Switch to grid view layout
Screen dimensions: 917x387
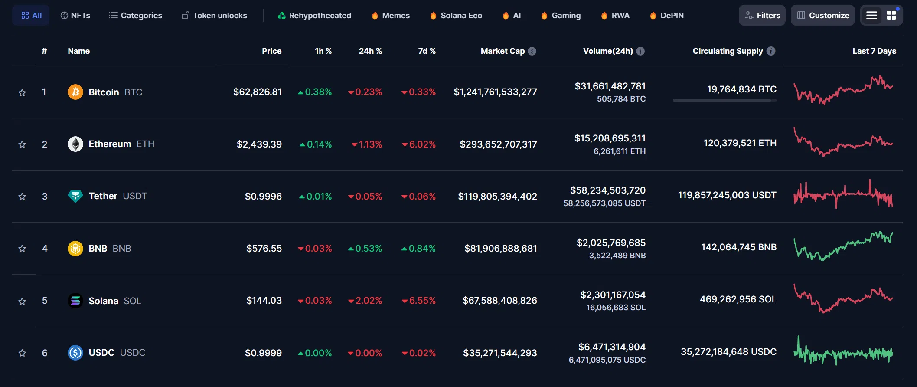pos(891,15)
